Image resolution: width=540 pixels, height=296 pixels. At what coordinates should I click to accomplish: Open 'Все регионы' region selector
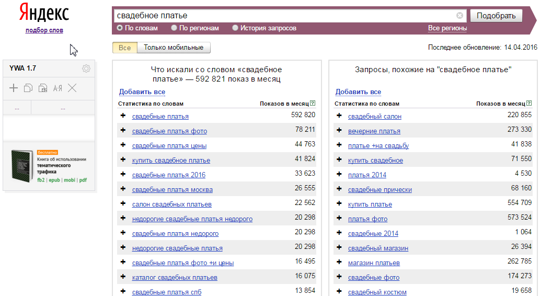[x=447, y=28]
